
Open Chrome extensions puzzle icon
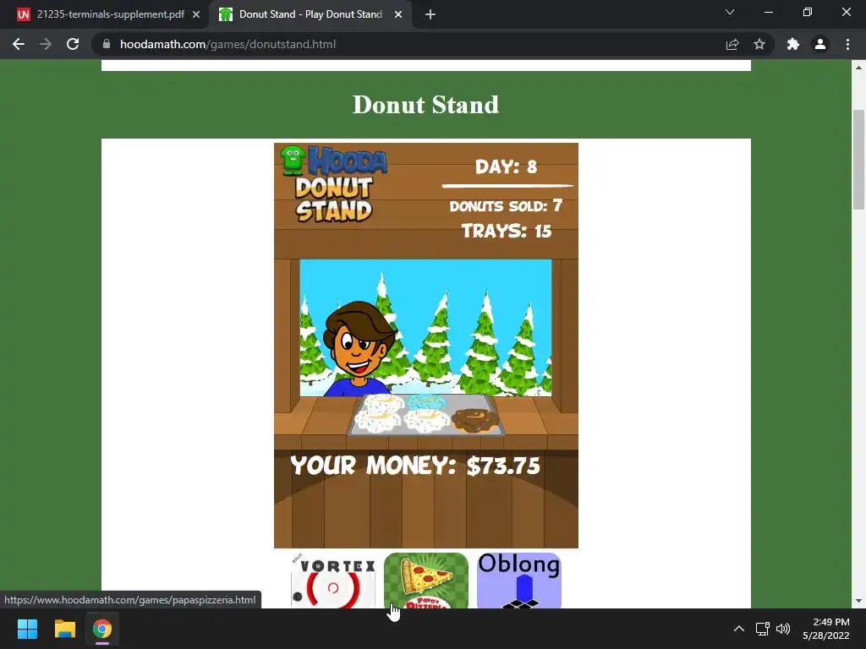(793, 44)
